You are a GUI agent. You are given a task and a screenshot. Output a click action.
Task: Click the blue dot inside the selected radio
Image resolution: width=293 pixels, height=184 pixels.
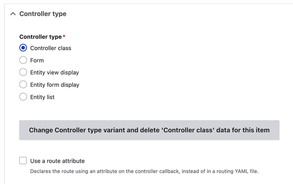coord(23,48)
